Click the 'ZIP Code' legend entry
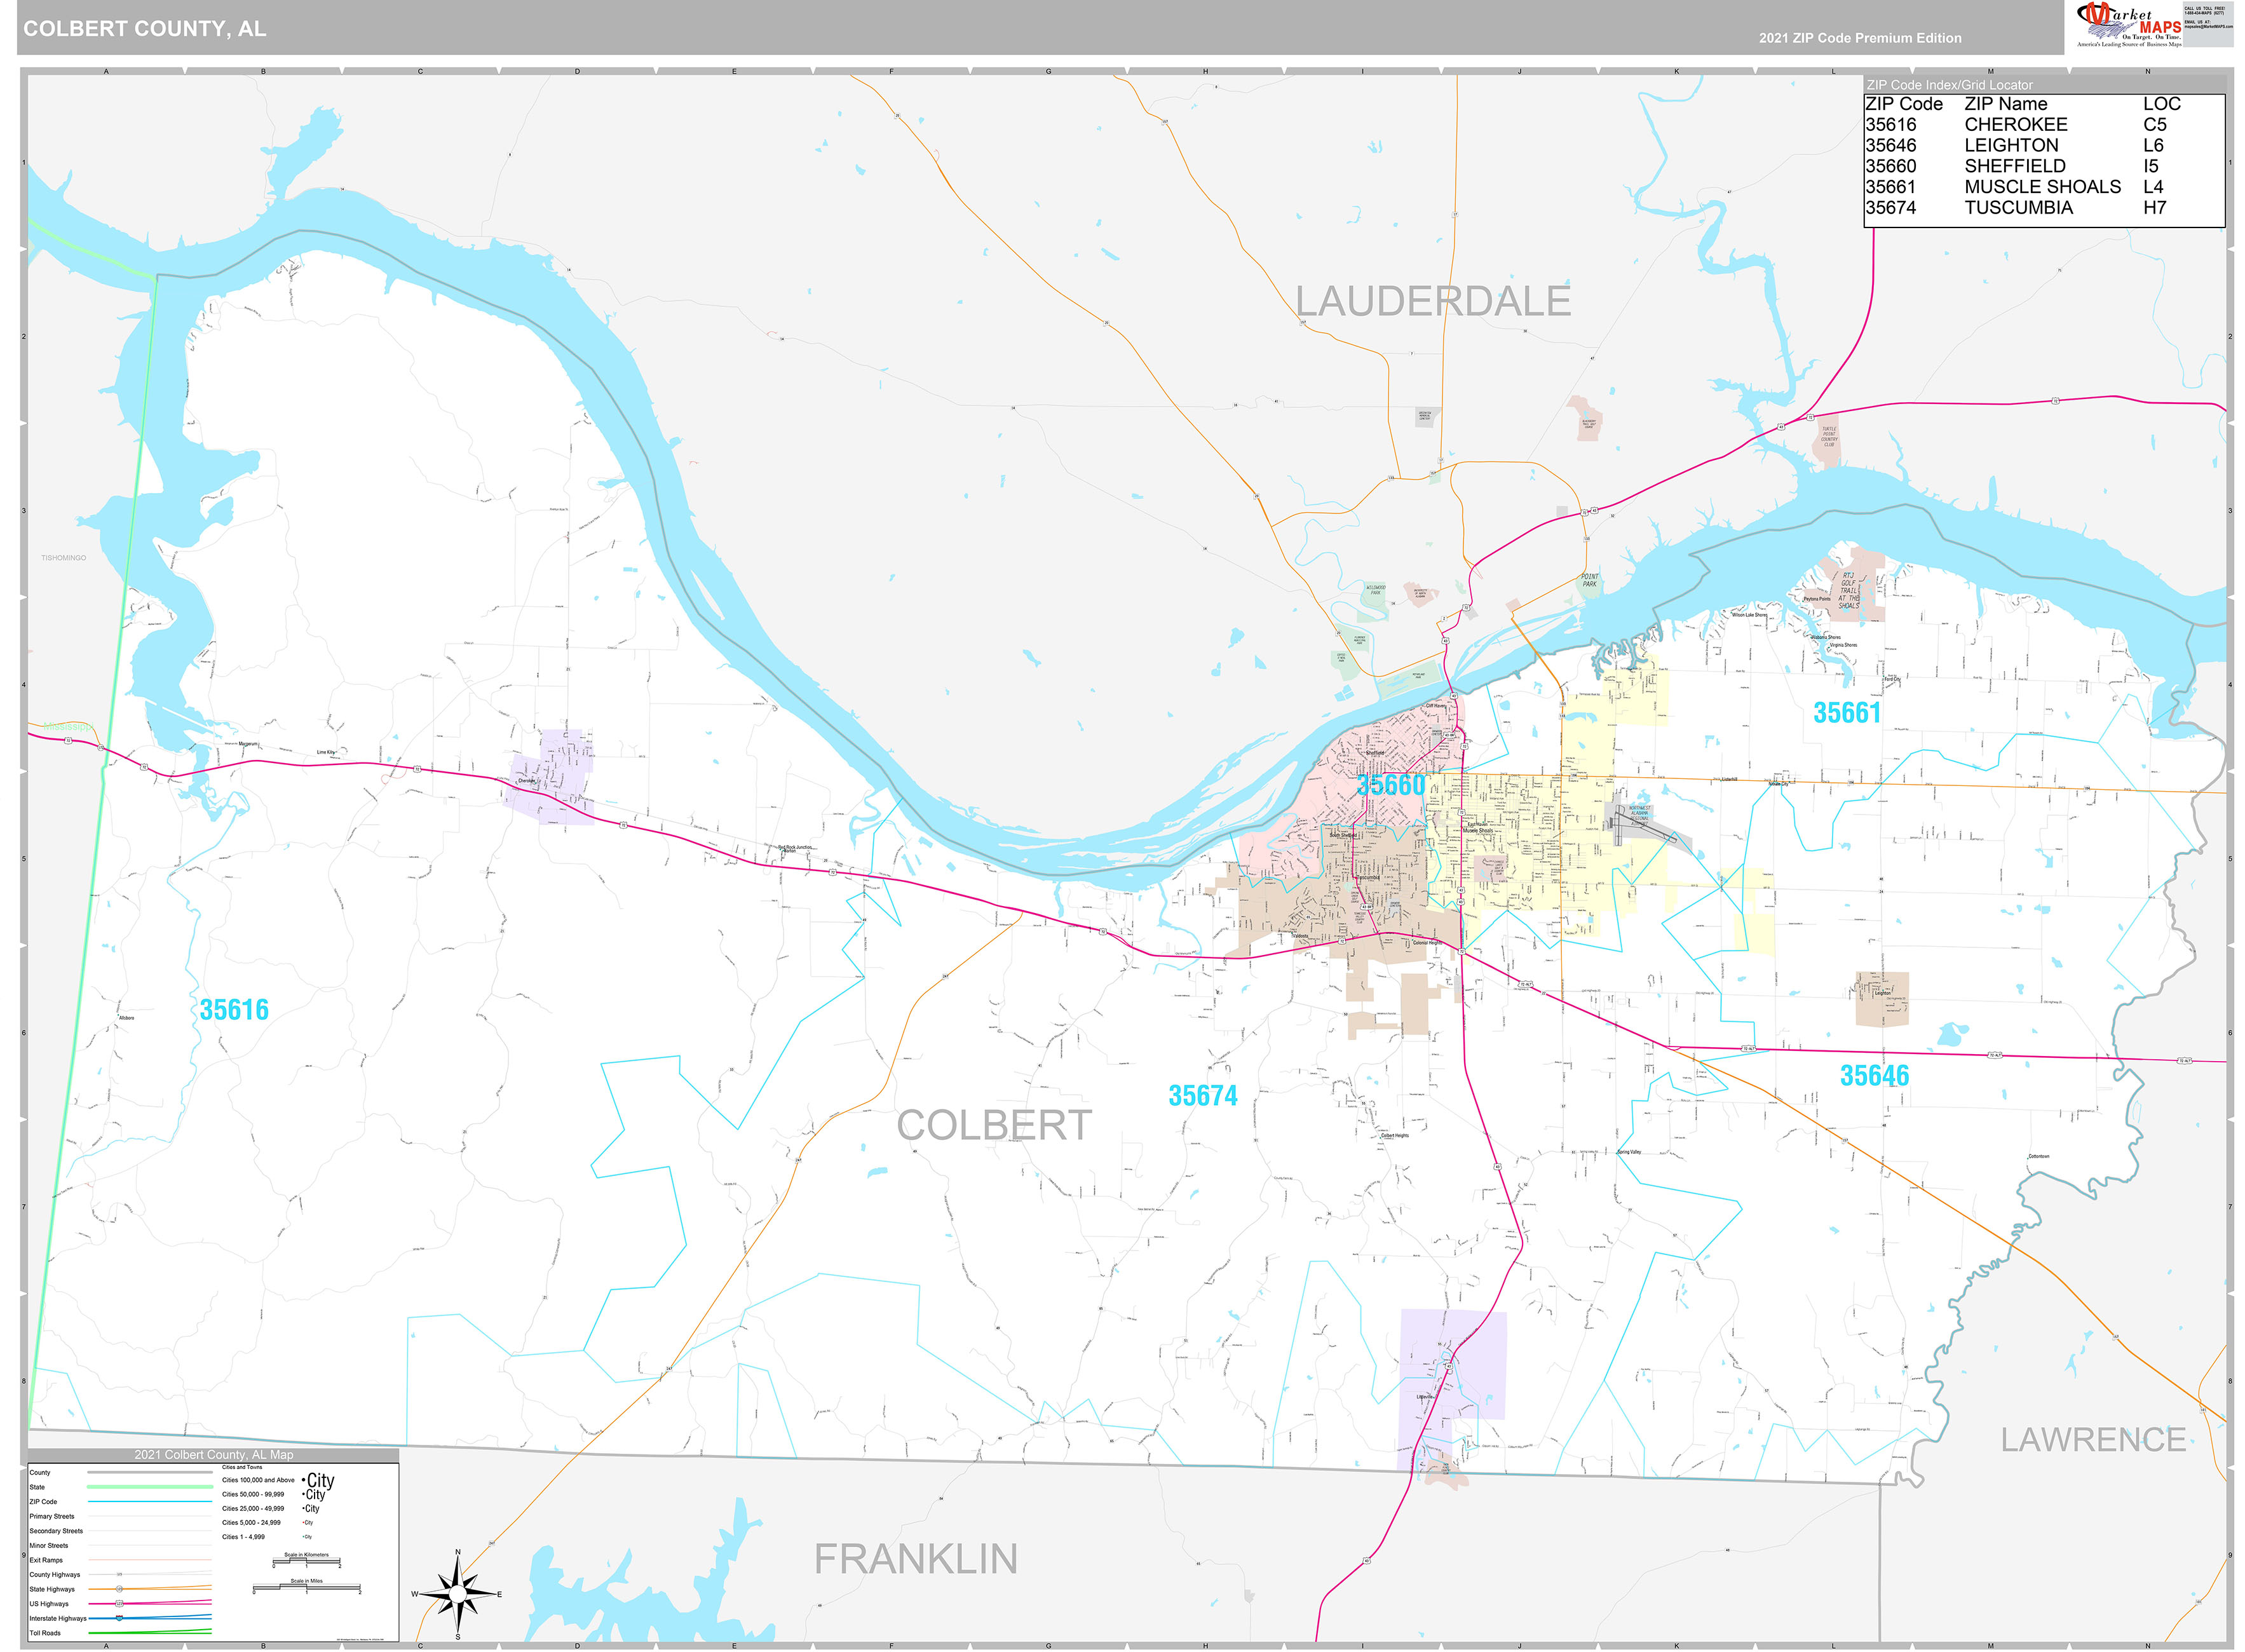Viewport: 2245px width, 1652px height. (43, 1502)
